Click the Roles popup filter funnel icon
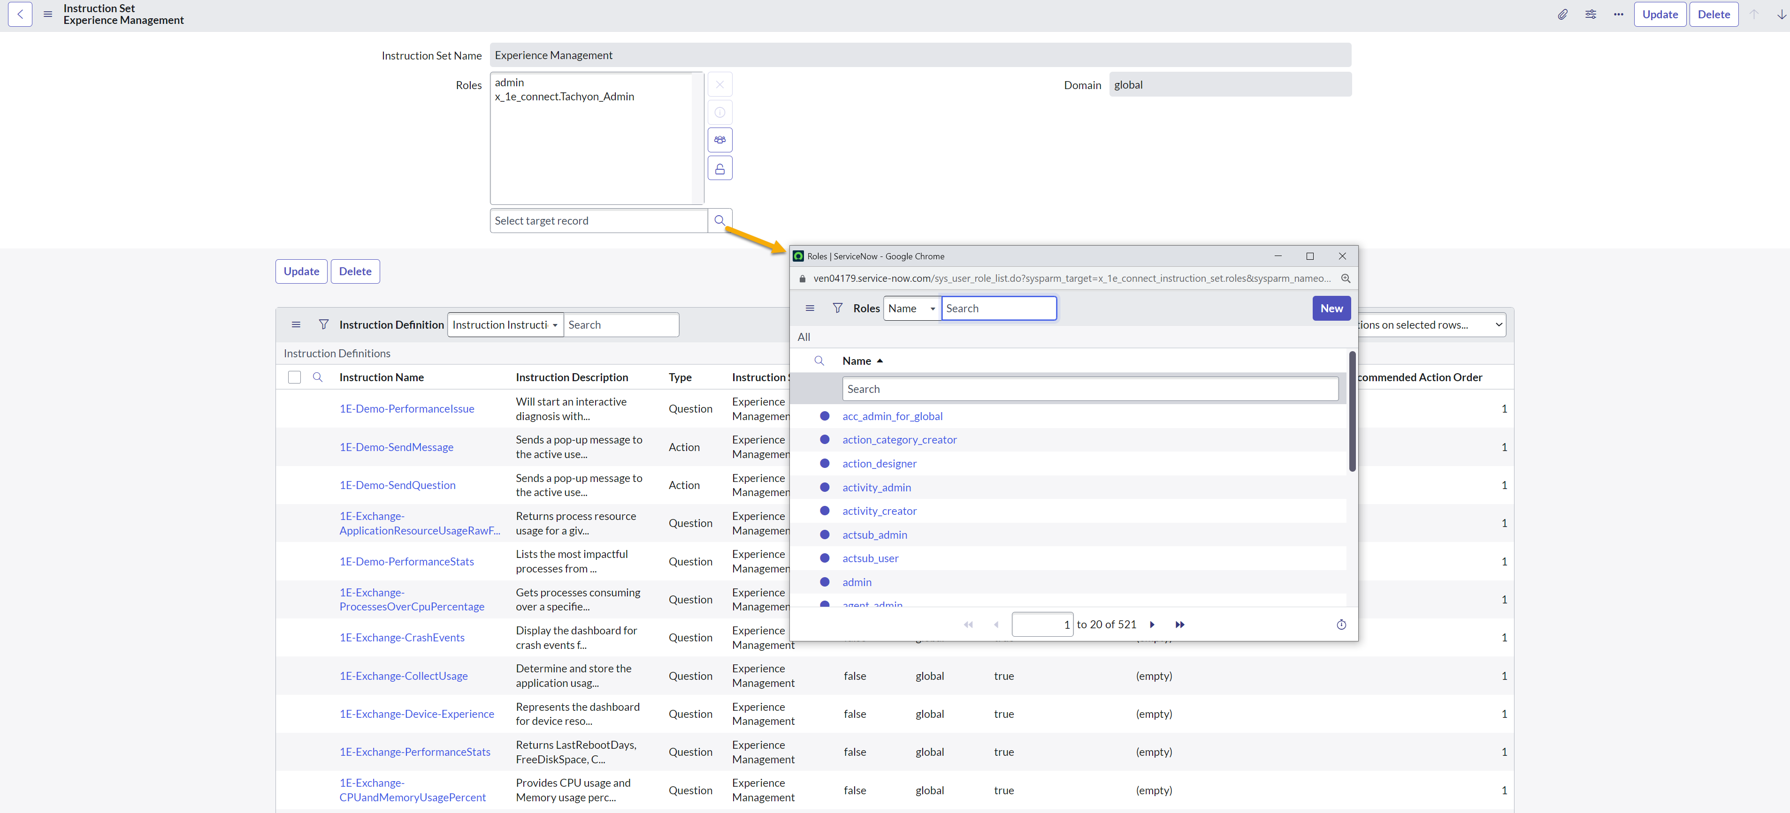Viewport: 1790px width, 813px height. (837, 308)
